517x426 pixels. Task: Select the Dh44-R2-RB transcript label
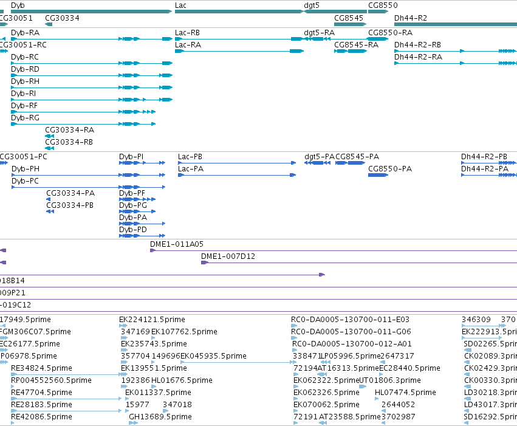tap(417, 45)
